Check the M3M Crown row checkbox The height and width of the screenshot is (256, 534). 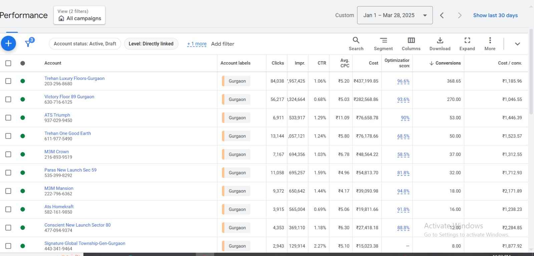tap(8, 154)
